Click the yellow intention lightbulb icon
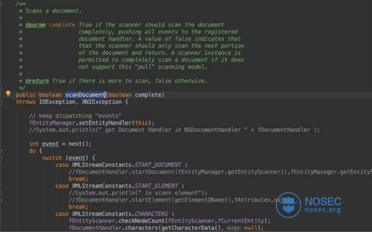The height and width of the screenshot is (232, 372). point(8,93)
